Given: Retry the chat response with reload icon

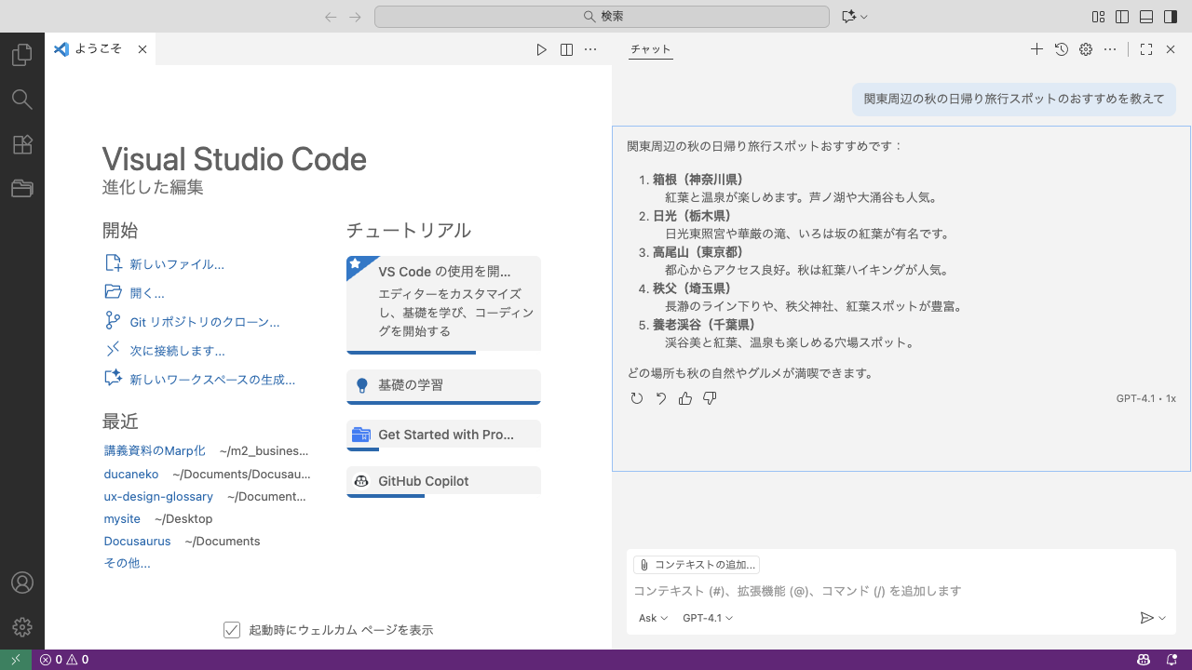Looking at the screenshot, I should pos(637,398).
